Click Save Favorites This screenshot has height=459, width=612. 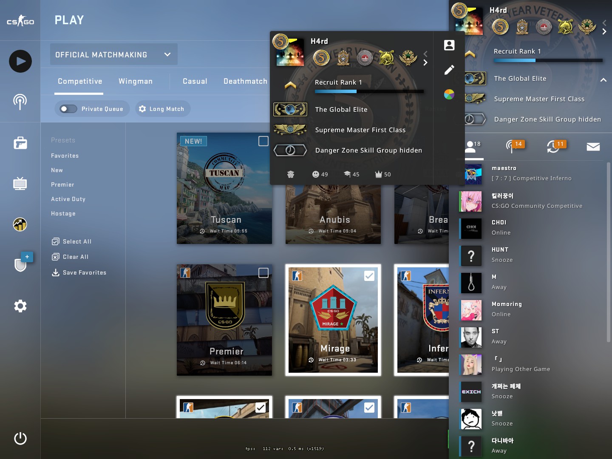pyautogui.click(x=79, y=272)
